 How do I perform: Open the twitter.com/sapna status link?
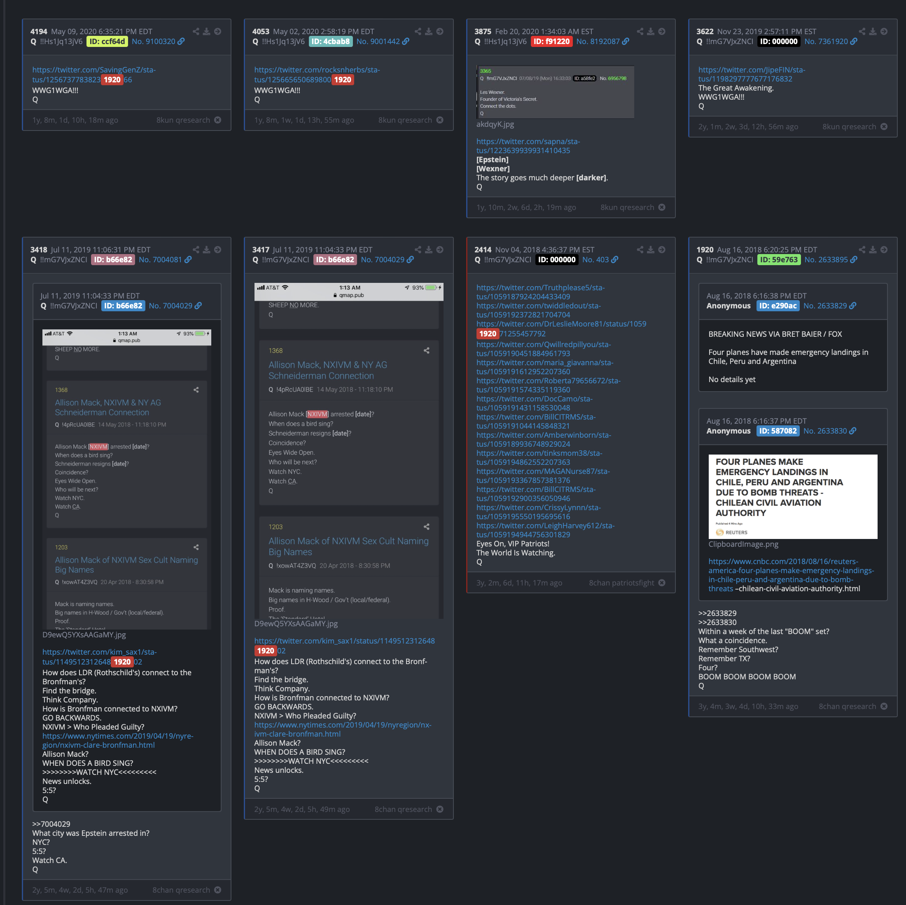(x=528, y=146)
